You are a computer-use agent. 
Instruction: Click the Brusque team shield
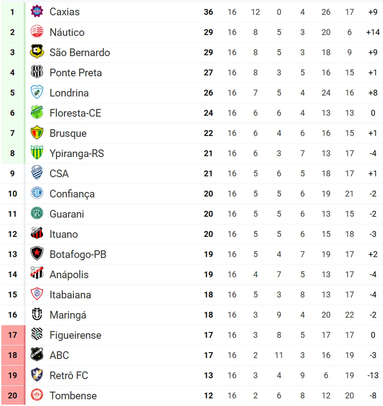pos(37,133)
